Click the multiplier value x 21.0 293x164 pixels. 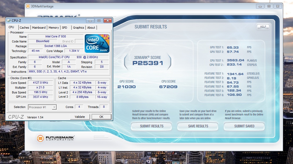click(40, 87)
